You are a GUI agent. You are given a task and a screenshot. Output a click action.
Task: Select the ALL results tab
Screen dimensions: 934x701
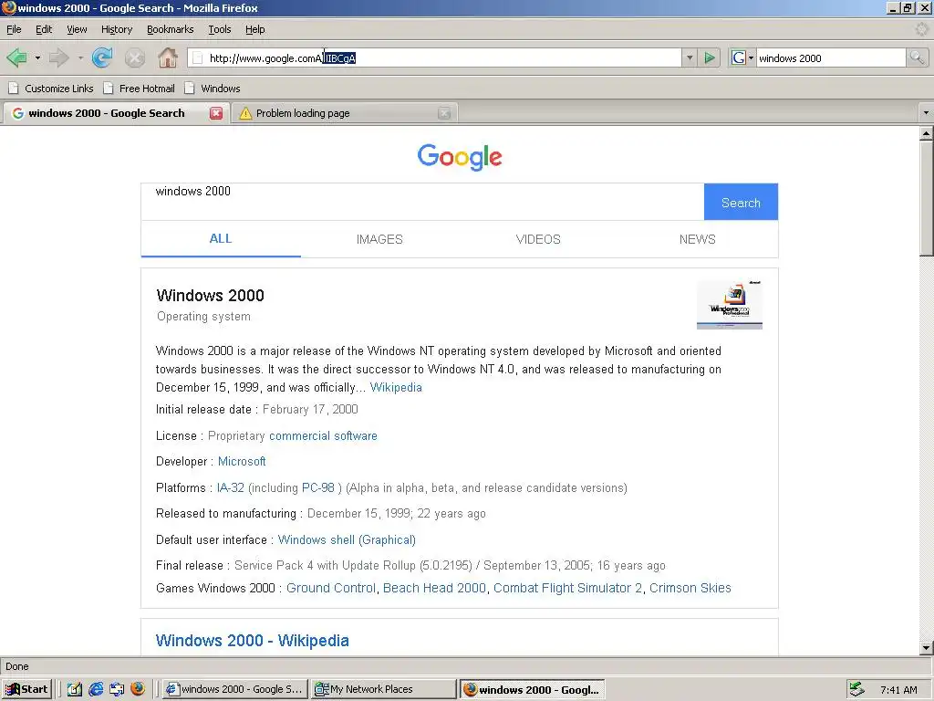tap(221, 238)
